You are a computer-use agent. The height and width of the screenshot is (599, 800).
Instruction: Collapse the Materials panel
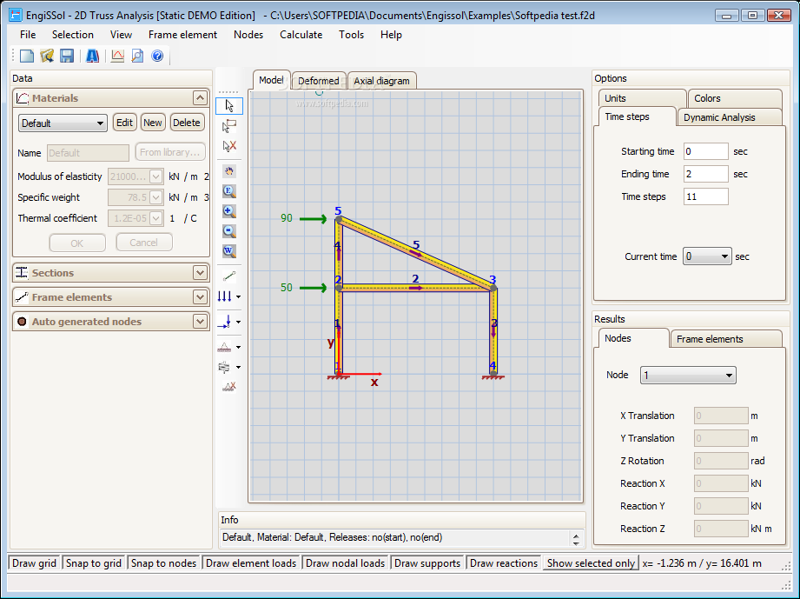(200, 98)
